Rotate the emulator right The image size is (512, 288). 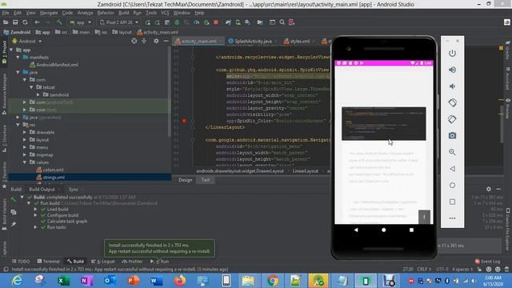(x=452, y=119)
